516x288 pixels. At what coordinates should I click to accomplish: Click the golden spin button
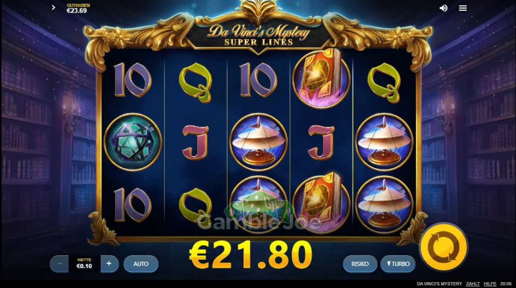(443, 247)
